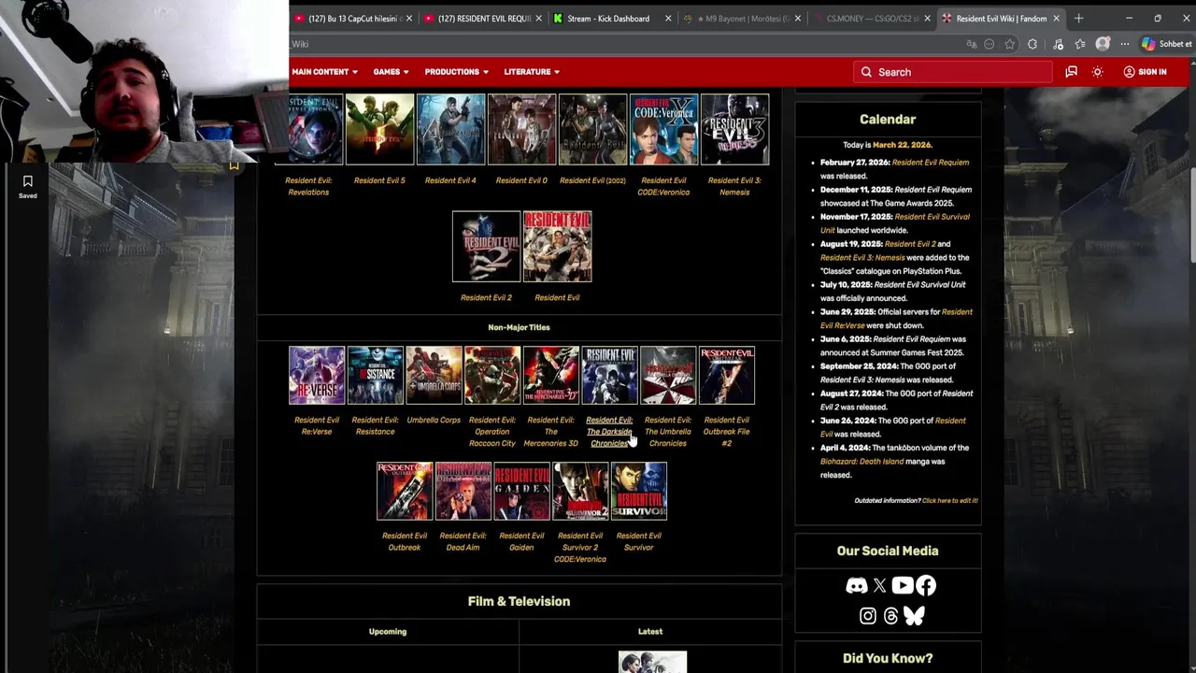1196x673 pixels.
Task: Open the browser extensions puzzle icon
Action: (1032, 44)
